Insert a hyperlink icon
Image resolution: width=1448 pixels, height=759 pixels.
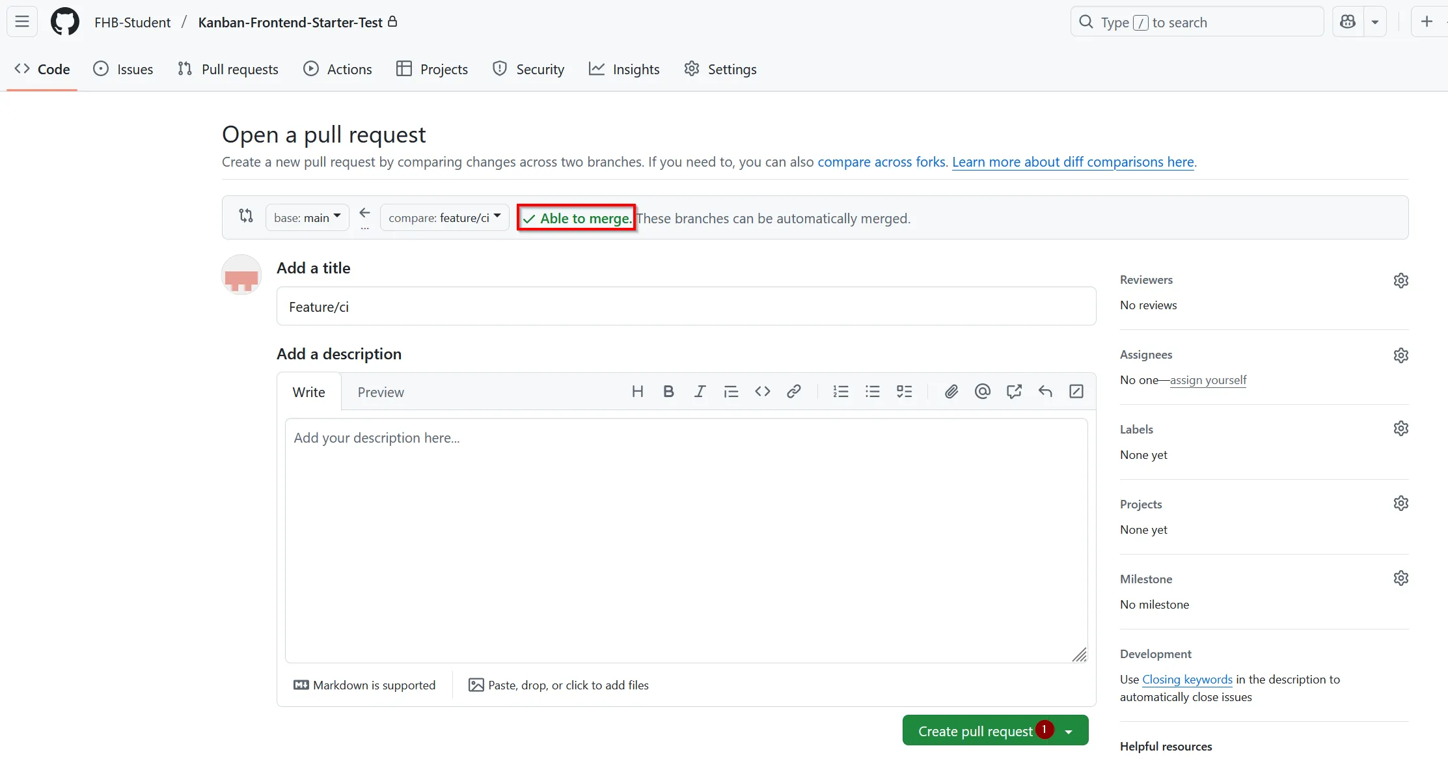[794, 391]
